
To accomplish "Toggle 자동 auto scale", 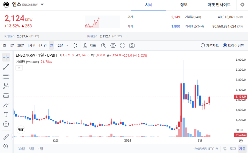I will point(242,149).
